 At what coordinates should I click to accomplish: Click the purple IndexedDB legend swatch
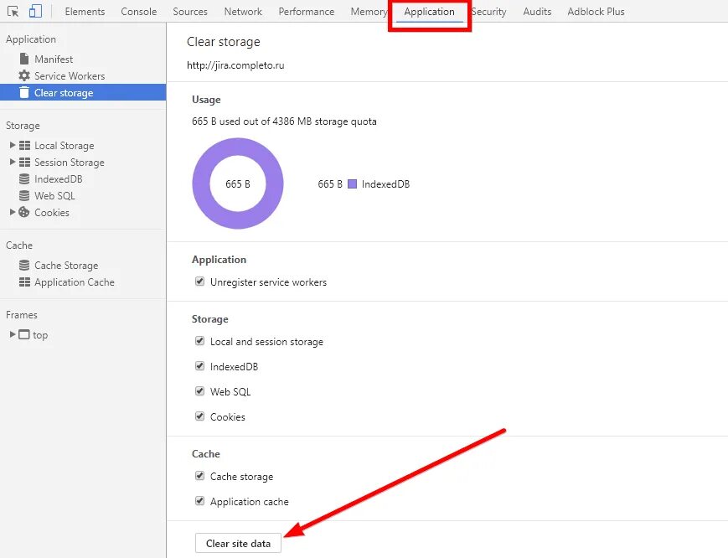click(353, 184)
